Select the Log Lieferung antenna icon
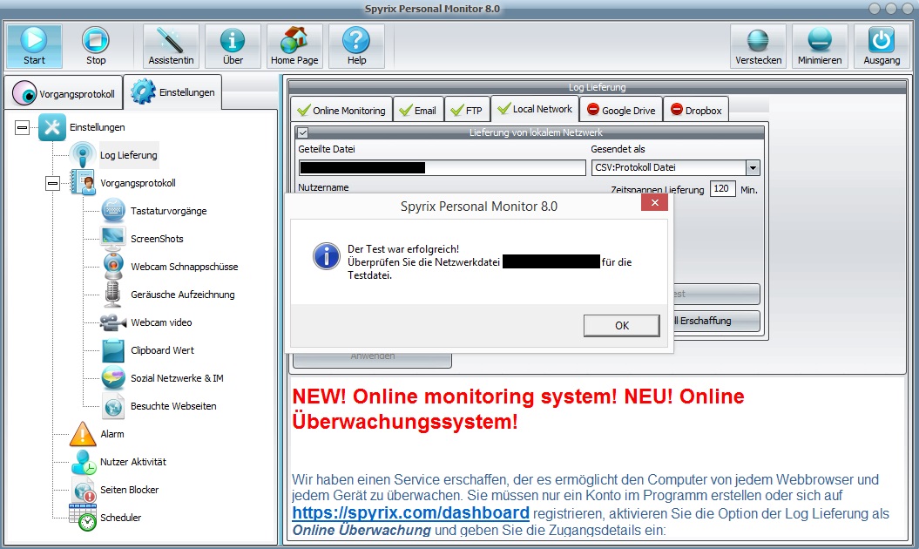The image size is (919, 549). (x=83, y=155)
